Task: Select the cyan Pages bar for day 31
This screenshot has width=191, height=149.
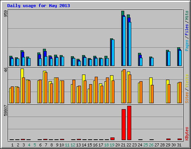Action: pyautogui.click(x=180, y=58)
